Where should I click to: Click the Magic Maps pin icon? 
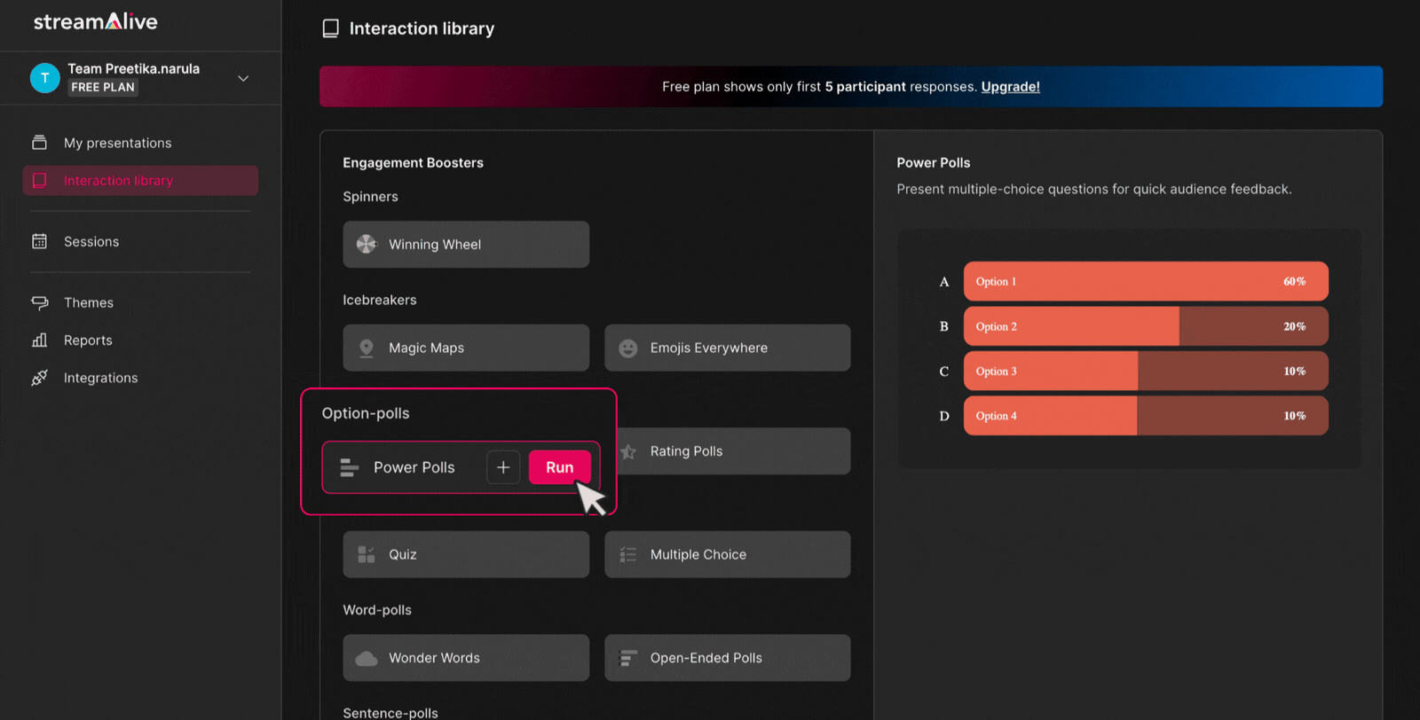[x=367, y=348]
